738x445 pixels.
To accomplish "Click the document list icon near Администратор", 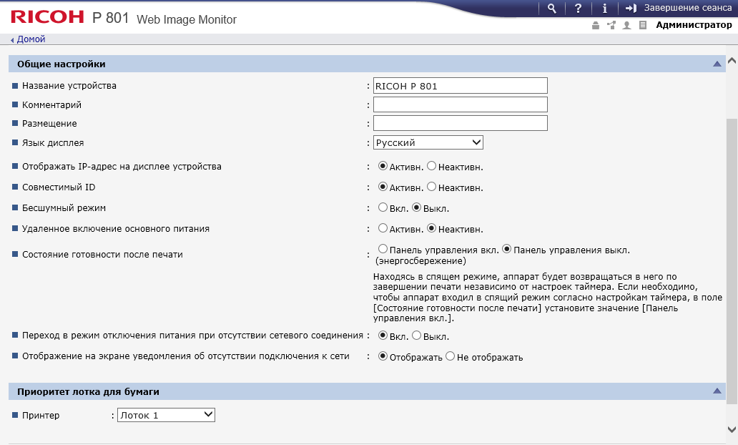I will coord(642,26).
